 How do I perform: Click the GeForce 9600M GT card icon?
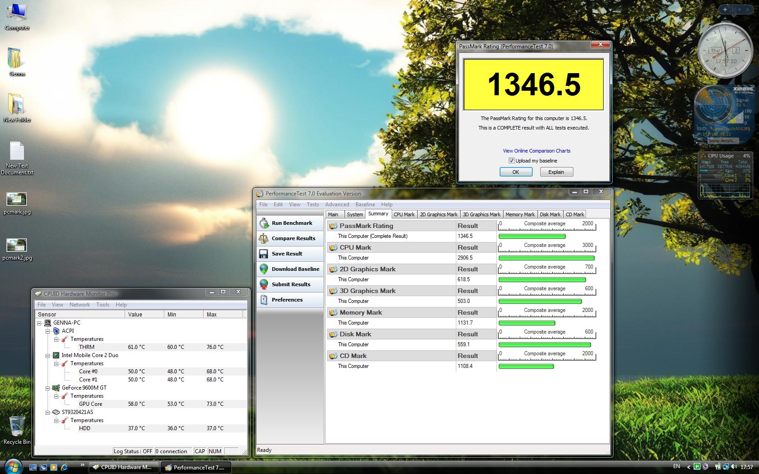pos(56,388)
